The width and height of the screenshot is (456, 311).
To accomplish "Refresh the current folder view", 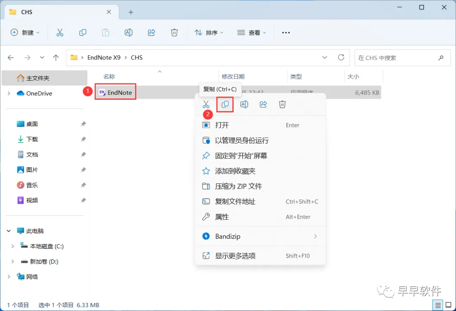I will coord(341,57).
